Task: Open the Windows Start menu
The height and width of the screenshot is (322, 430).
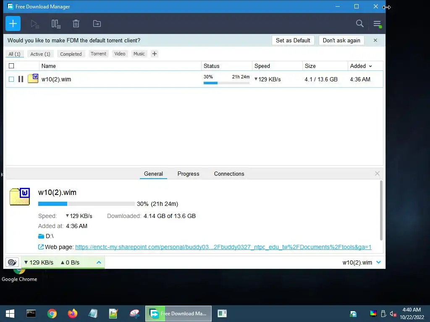Action: coord(10,314)
